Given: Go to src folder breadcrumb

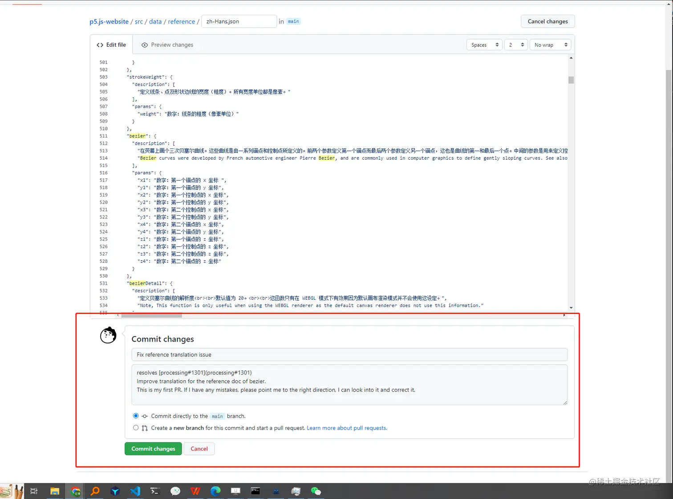Looking at the screenshot, I should 139,21.
